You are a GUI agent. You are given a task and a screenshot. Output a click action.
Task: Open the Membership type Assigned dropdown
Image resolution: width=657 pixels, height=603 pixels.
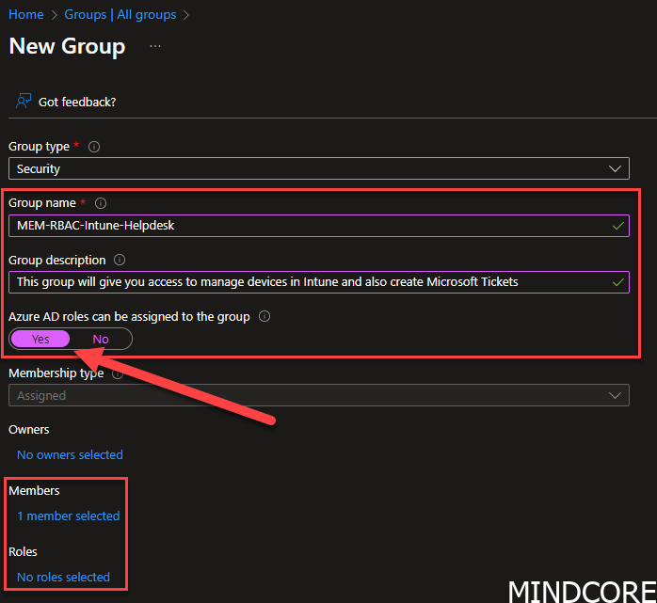(319, 395)
